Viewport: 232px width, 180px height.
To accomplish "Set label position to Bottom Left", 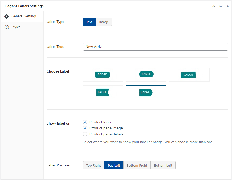I will click(x=163, y=165).
